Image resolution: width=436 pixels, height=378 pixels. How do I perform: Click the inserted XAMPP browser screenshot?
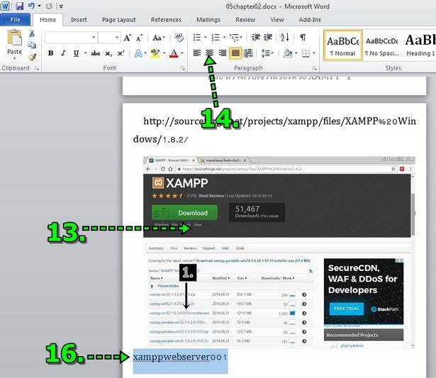tap(279, 252)
